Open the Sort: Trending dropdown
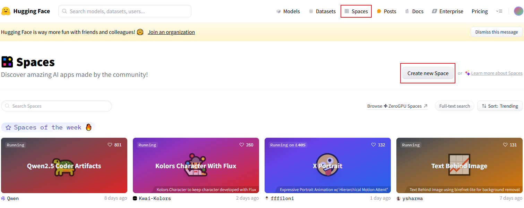Image resolution: width=524 pixels, height=208 pixels. (500, 106)
